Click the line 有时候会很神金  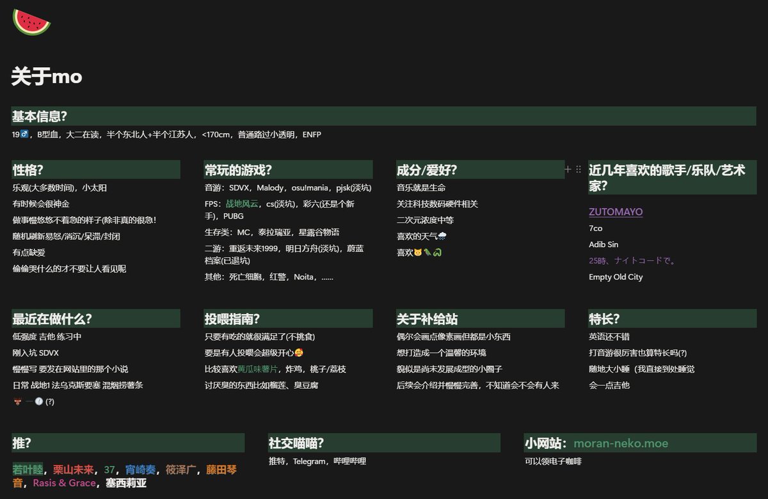pos(41,203)
